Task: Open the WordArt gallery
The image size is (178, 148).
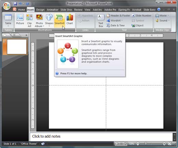Action: (114, 21)
